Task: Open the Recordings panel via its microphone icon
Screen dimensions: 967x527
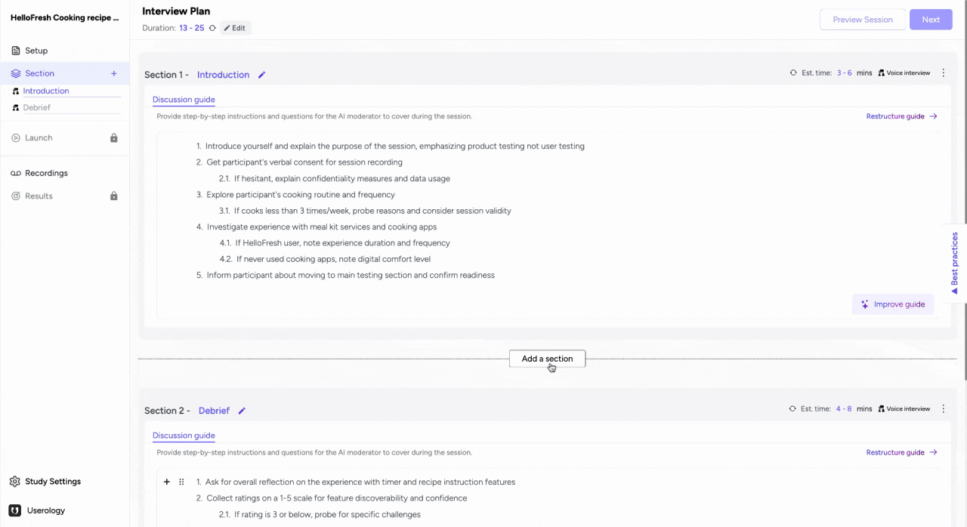Action: click(x=16, y=173)
